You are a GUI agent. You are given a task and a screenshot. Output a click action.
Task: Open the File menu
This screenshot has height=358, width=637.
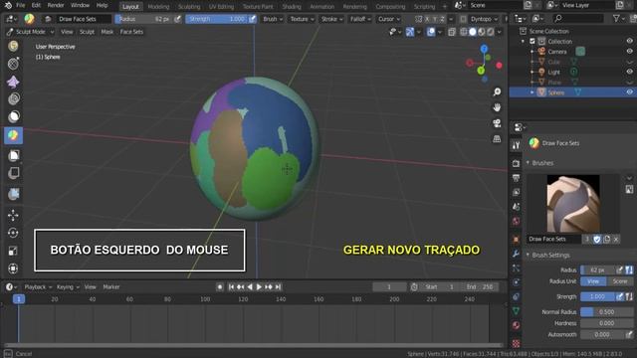(x=20, y=5)
